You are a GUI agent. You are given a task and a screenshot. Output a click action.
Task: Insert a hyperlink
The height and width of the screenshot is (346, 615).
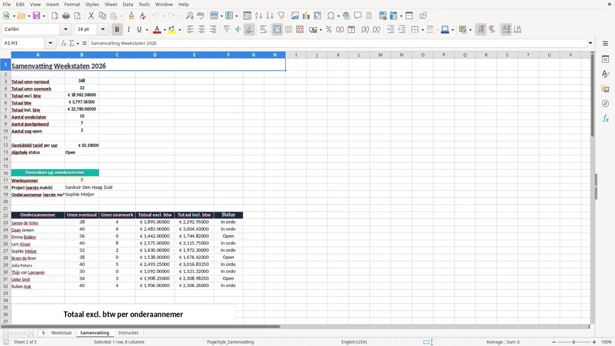347,16
